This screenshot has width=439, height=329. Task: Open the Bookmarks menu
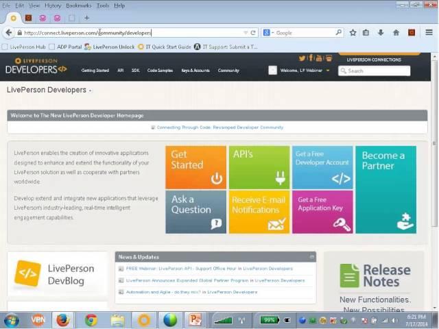click(79, 5)
